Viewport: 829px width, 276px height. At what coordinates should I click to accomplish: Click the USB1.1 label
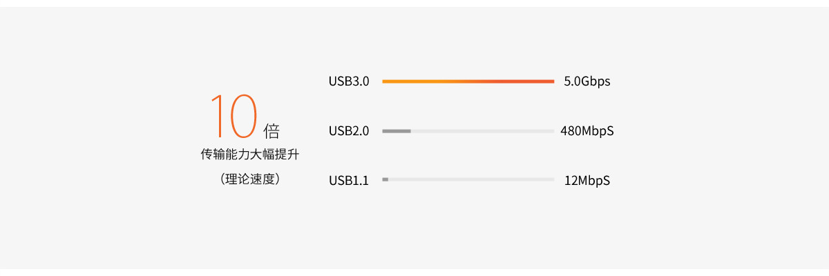349,181
